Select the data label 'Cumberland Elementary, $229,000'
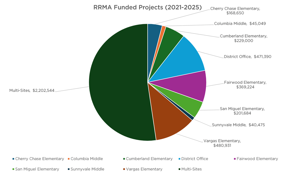The width and height of the screenshot is (289, 183). [244, 38]
